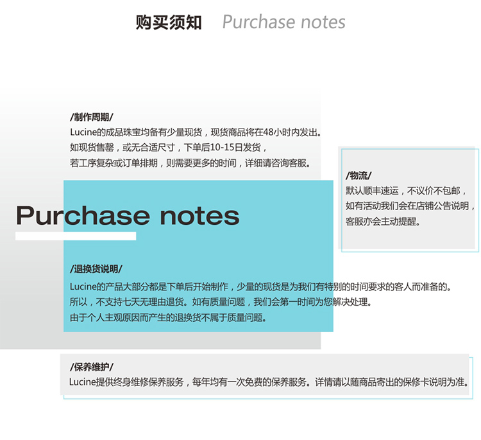This screenshot has height=440, width=481.
Task: Select the /制作周期/ section heading
Action: [x=91, y=118]
